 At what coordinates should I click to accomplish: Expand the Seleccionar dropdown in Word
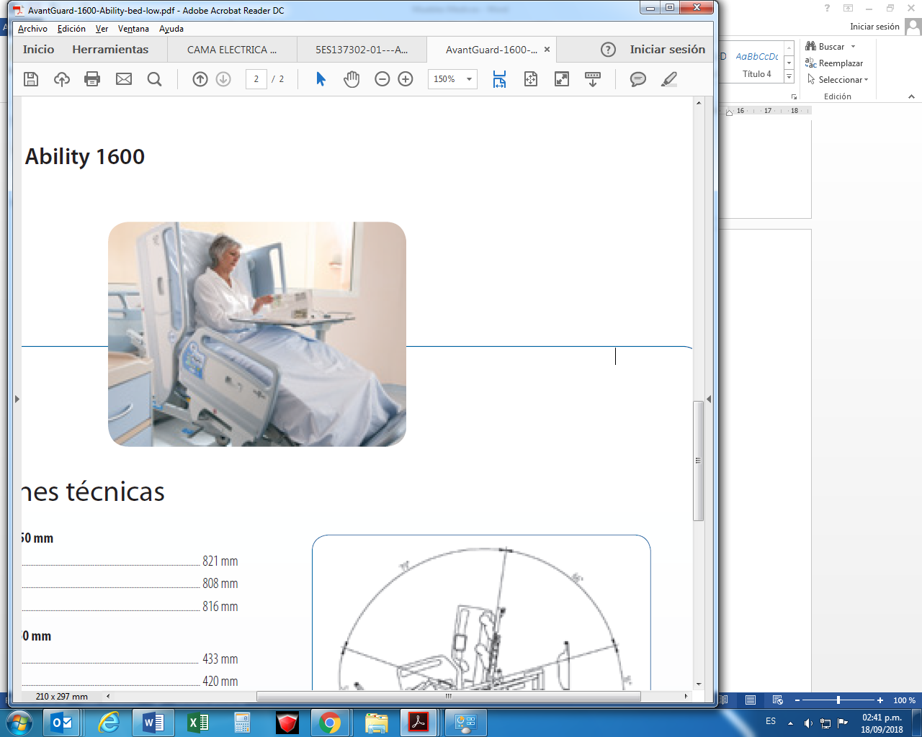coord(866,80)
